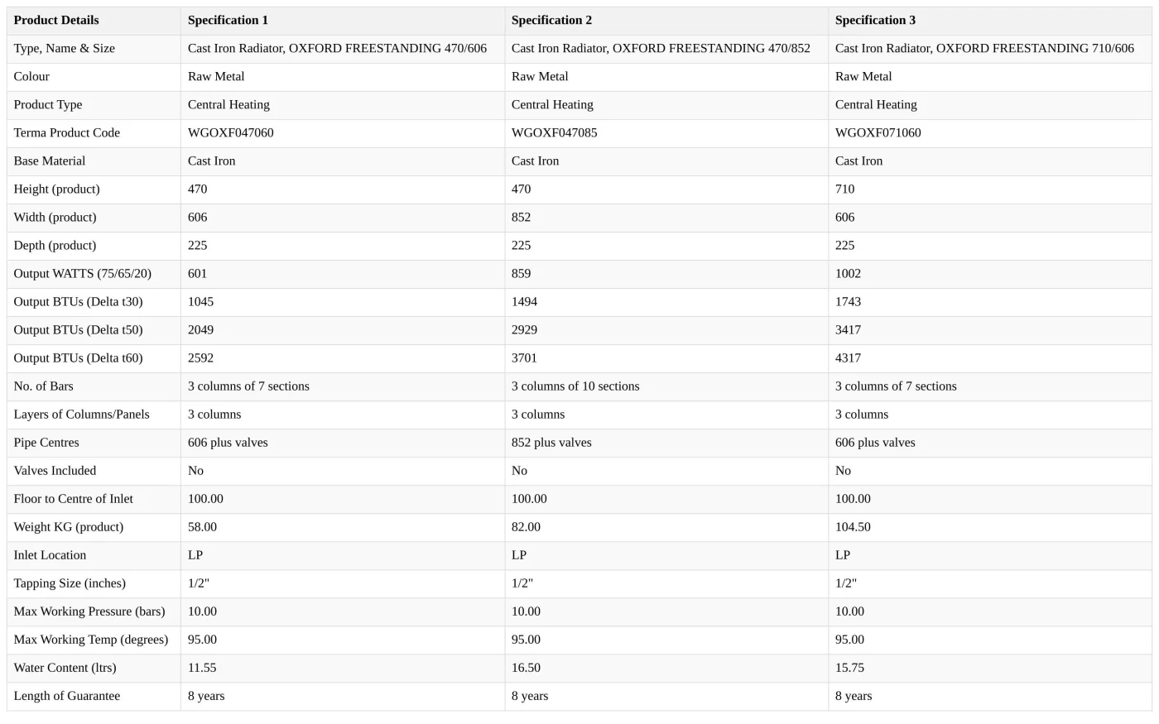Screen dimensions: 1159x724
Task: Click the Max Working Pressure (bars) label
Action: coord(89,611)
